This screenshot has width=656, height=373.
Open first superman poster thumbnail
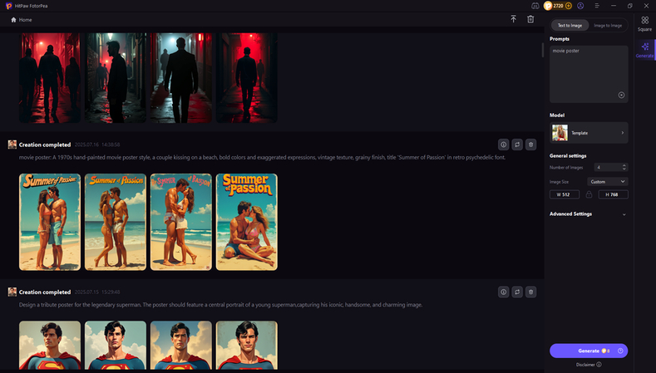(x=50, y=346)
